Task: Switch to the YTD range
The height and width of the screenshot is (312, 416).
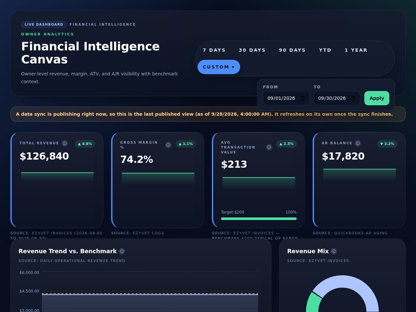Action: (x=325, y=50)
